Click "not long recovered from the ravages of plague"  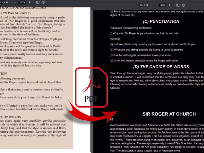31,39
